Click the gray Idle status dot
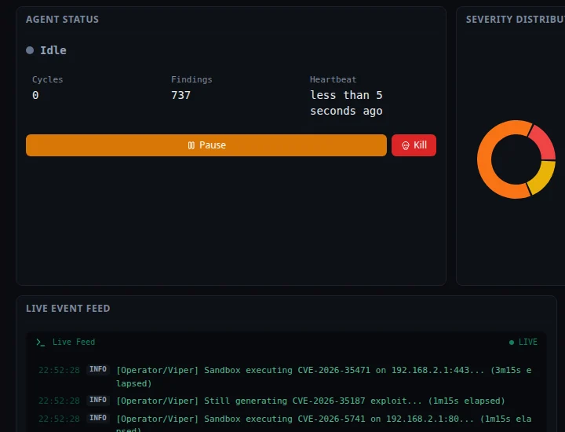565x432 pixels. tap(30, 50)
